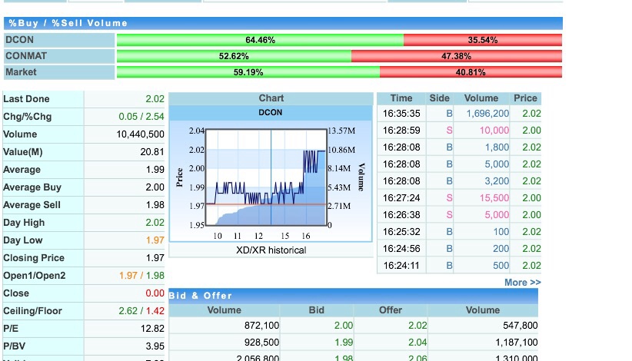Screen dimensions: 632x361
Task: Click Value(M) figure 20.81
Action: point(152,152)
